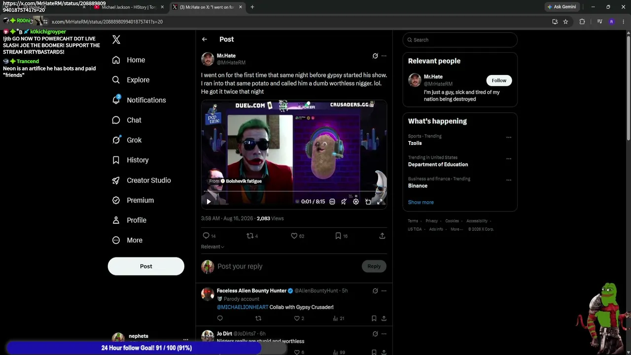Click the Ask Gemini button
This screenshot has height=355, width=631.
[x=561, y=7]
